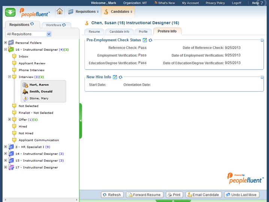The height and width of the screenshot is (202, 269).
Task: Click the home icon in top toolbar
Action: (60, 11)
